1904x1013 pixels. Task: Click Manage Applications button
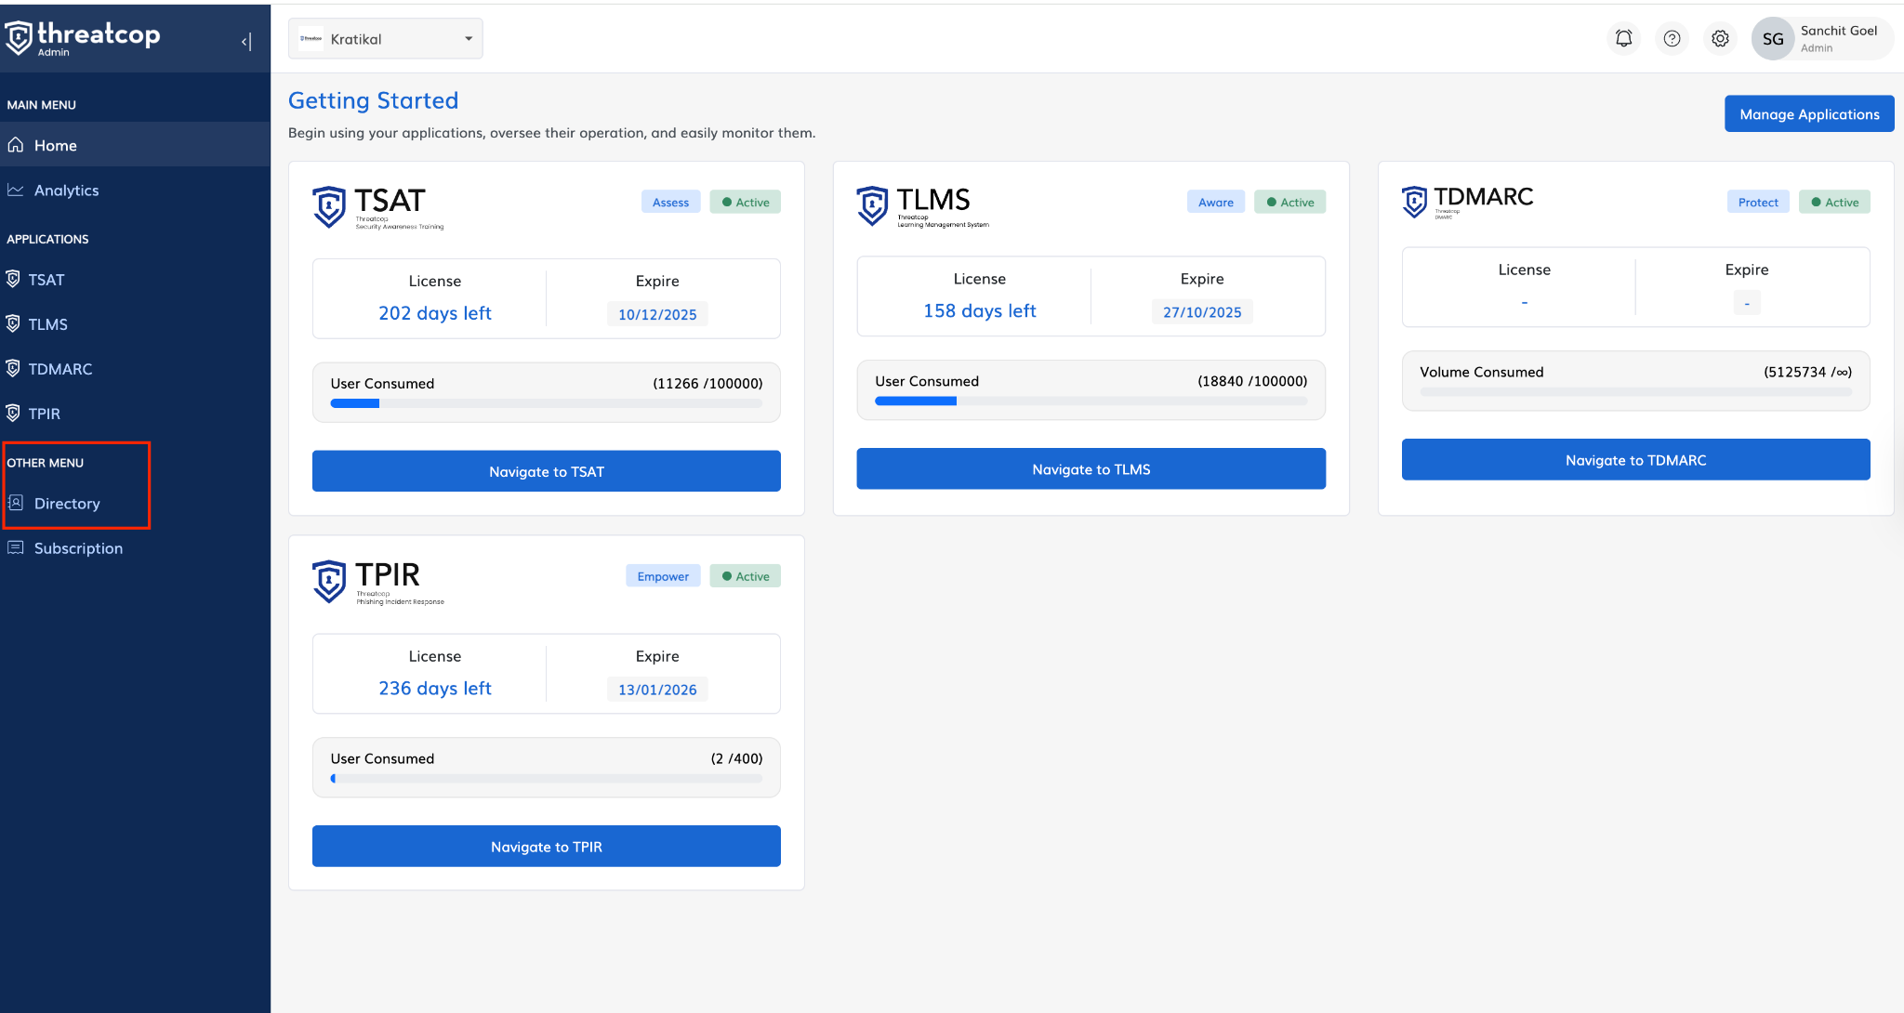click(1808, 114)
